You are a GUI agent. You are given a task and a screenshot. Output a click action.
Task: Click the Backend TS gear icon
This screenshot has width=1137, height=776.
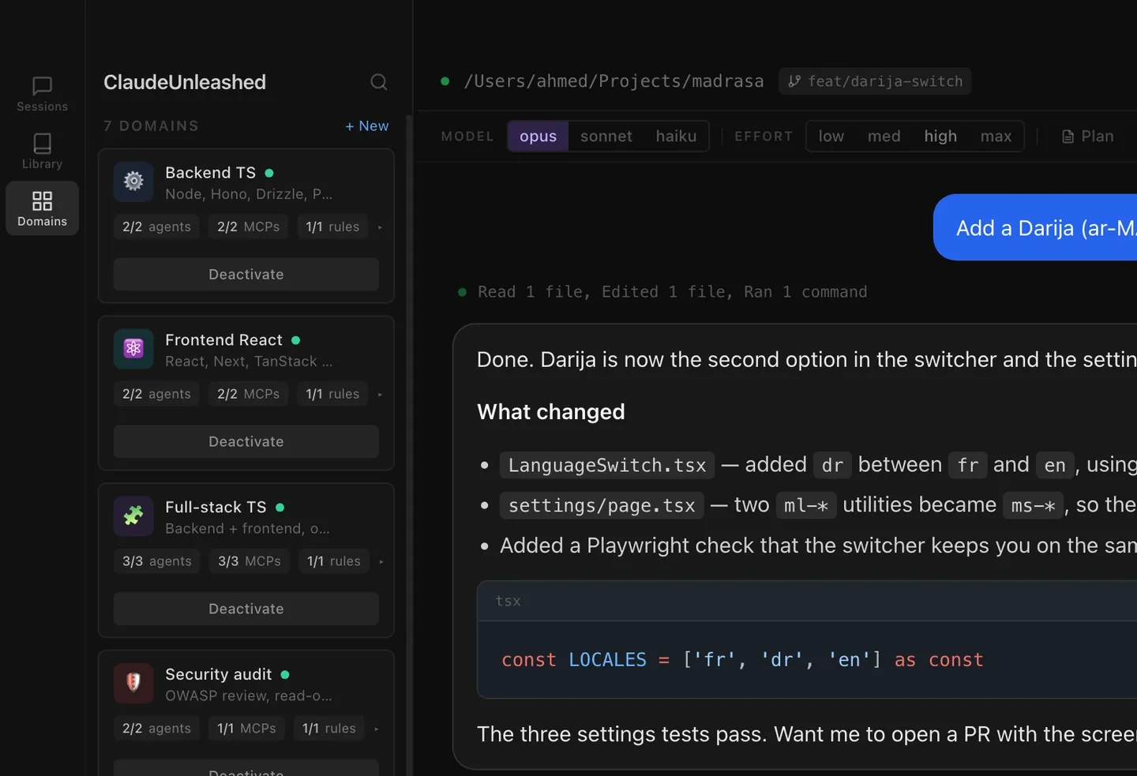[x=133, y=181]
